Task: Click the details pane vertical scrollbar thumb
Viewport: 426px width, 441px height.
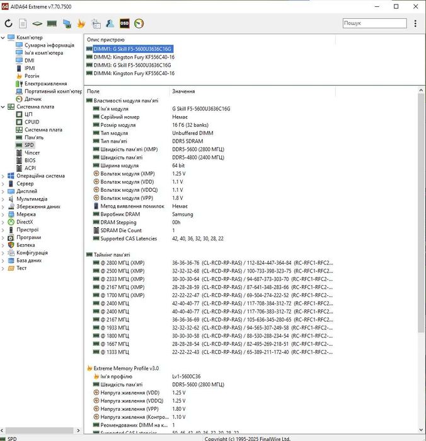Action: [x=421, y=213]
